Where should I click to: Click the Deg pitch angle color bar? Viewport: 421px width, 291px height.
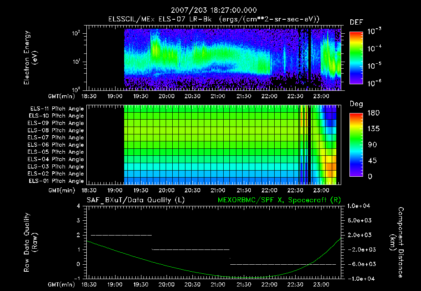tap(356, 145)
